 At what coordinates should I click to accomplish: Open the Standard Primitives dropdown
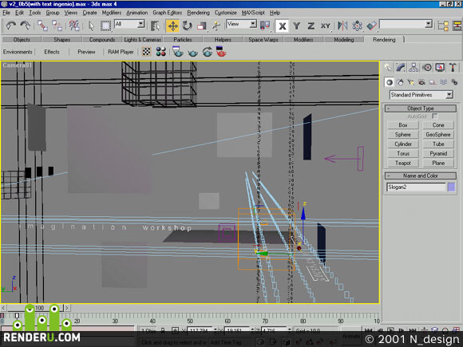(x=421, y=95)
